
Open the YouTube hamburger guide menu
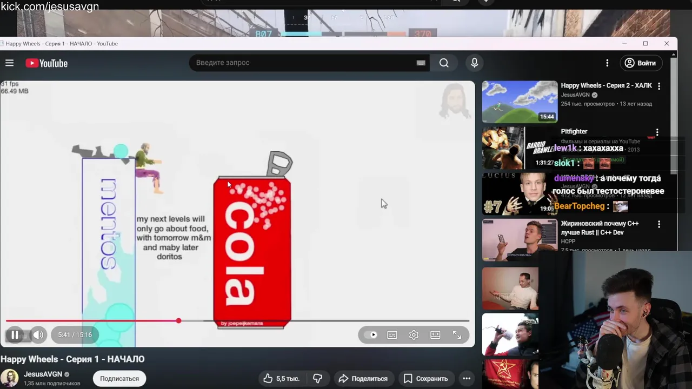coord(9,63)
